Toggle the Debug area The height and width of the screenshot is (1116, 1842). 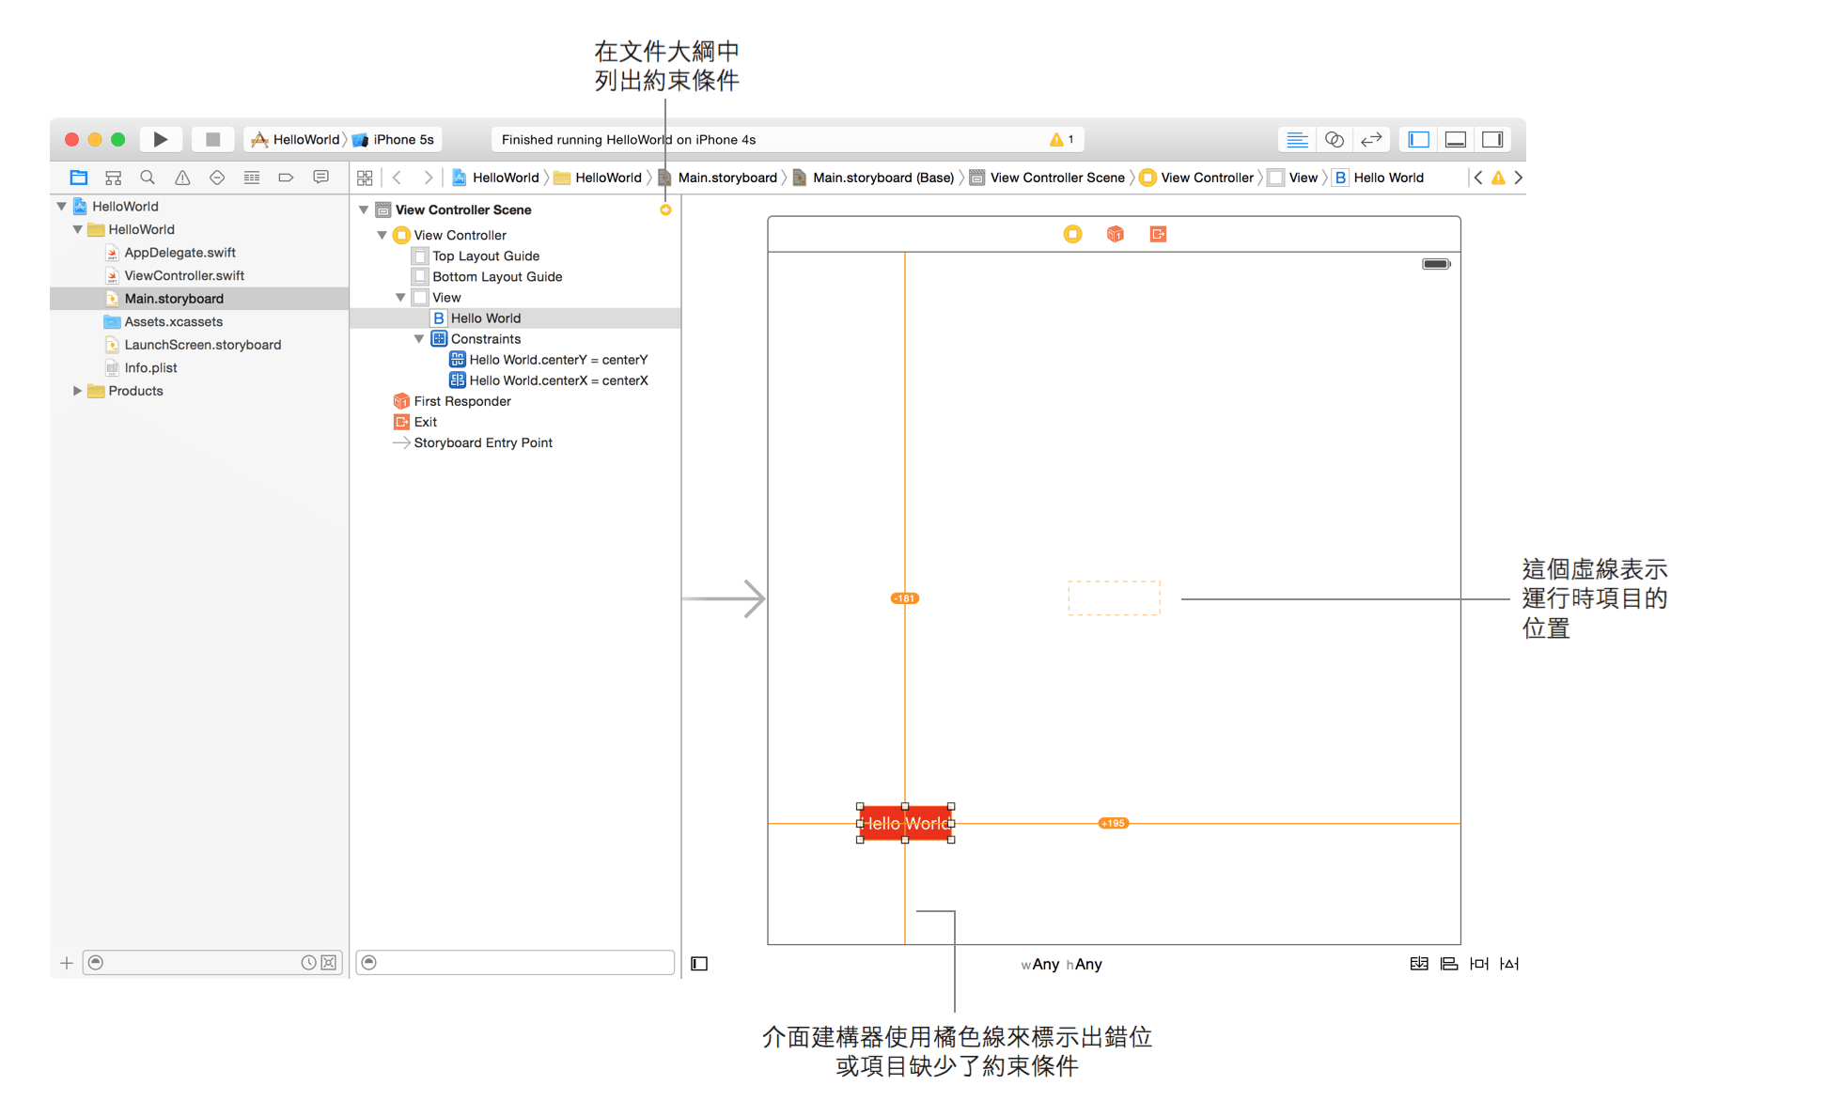tap(1456, 139)
